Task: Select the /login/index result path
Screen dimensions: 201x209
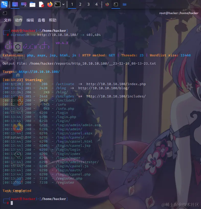Action: (x=68, y=154)
